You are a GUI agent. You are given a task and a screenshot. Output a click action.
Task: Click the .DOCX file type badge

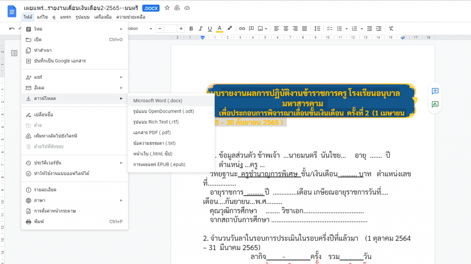(151, 8)
